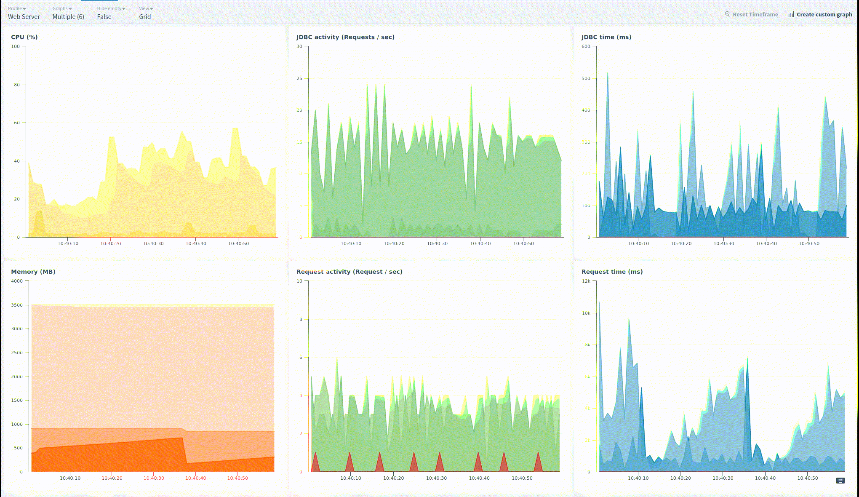The width and height of the screenshot is (859, 497).
Task: Click the 10:40:40 tick on JDBC activity graph
Action: coord(480,243)
